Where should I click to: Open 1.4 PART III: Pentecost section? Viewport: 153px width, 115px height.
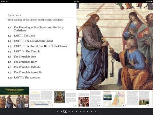click(x=37, y=46)
